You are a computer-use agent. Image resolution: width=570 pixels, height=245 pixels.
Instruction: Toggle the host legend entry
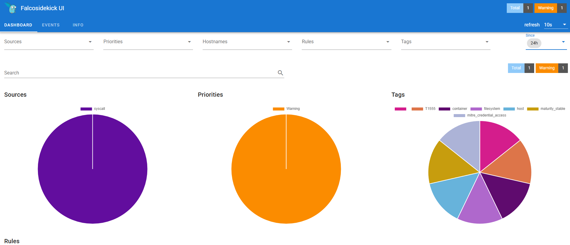point(514,109)
